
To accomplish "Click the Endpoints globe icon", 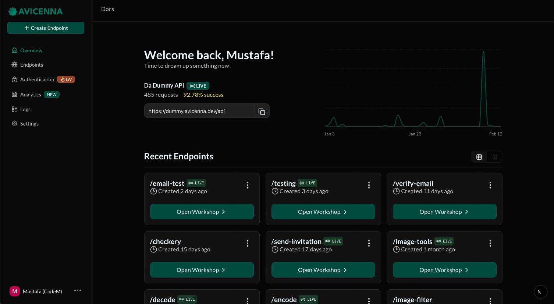I will click(14, 65).
